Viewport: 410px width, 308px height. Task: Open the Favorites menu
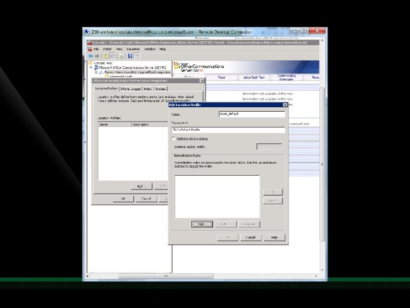tap(133, 49)
